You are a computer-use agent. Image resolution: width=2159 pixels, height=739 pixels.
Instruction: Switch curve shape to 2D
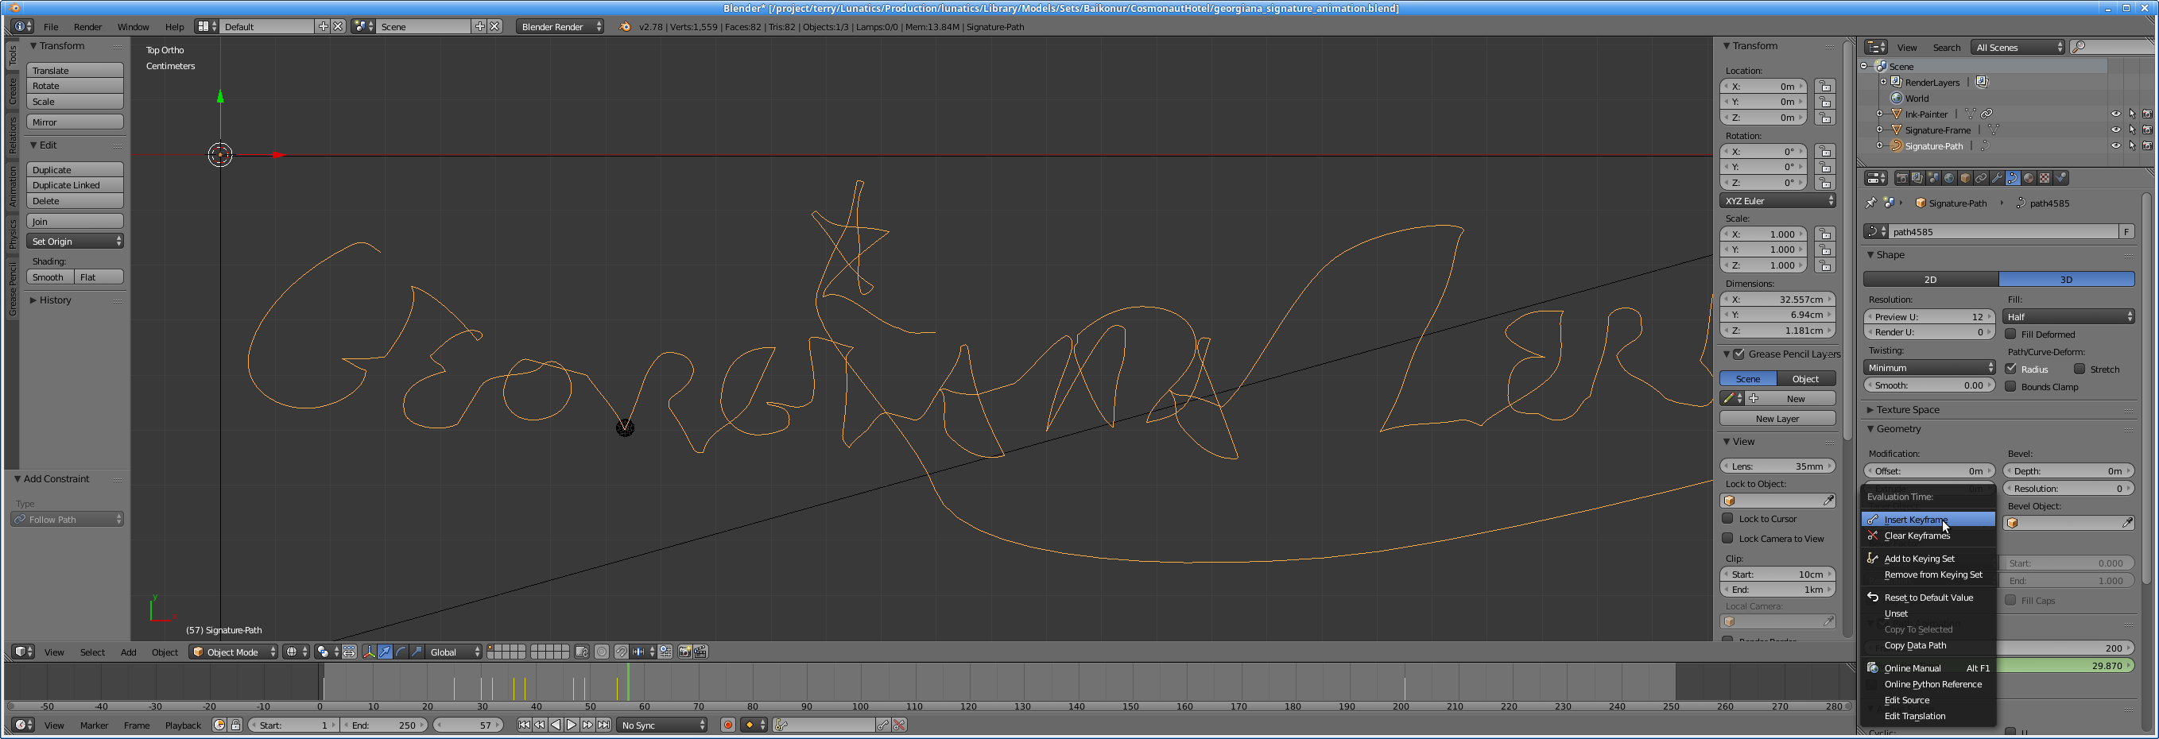1929,280
